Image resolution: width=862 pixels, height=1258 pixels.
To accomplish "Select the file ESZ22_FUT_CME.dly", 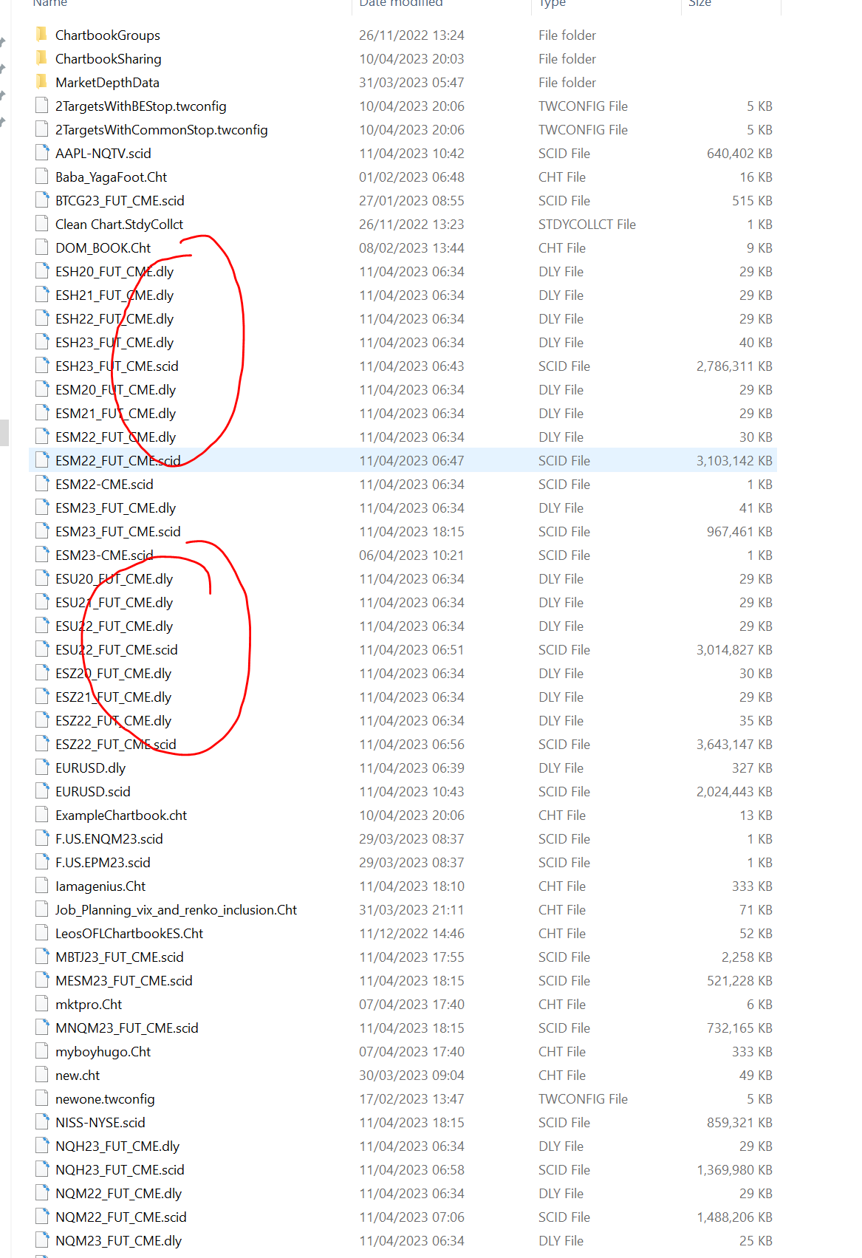I will [x=113, y=720].
